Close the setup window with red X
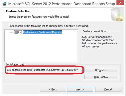This screenshot has height=96, width=126. tap(120, 3)
